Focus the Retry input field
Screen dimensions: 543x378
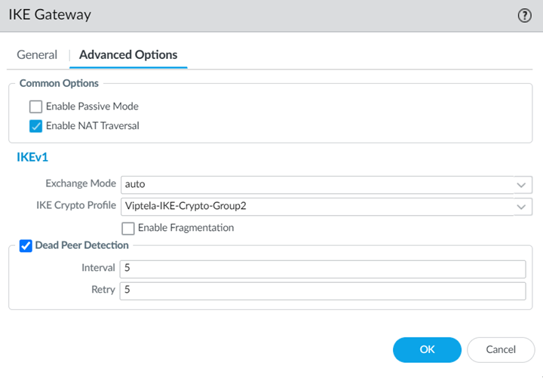point(322,290)
